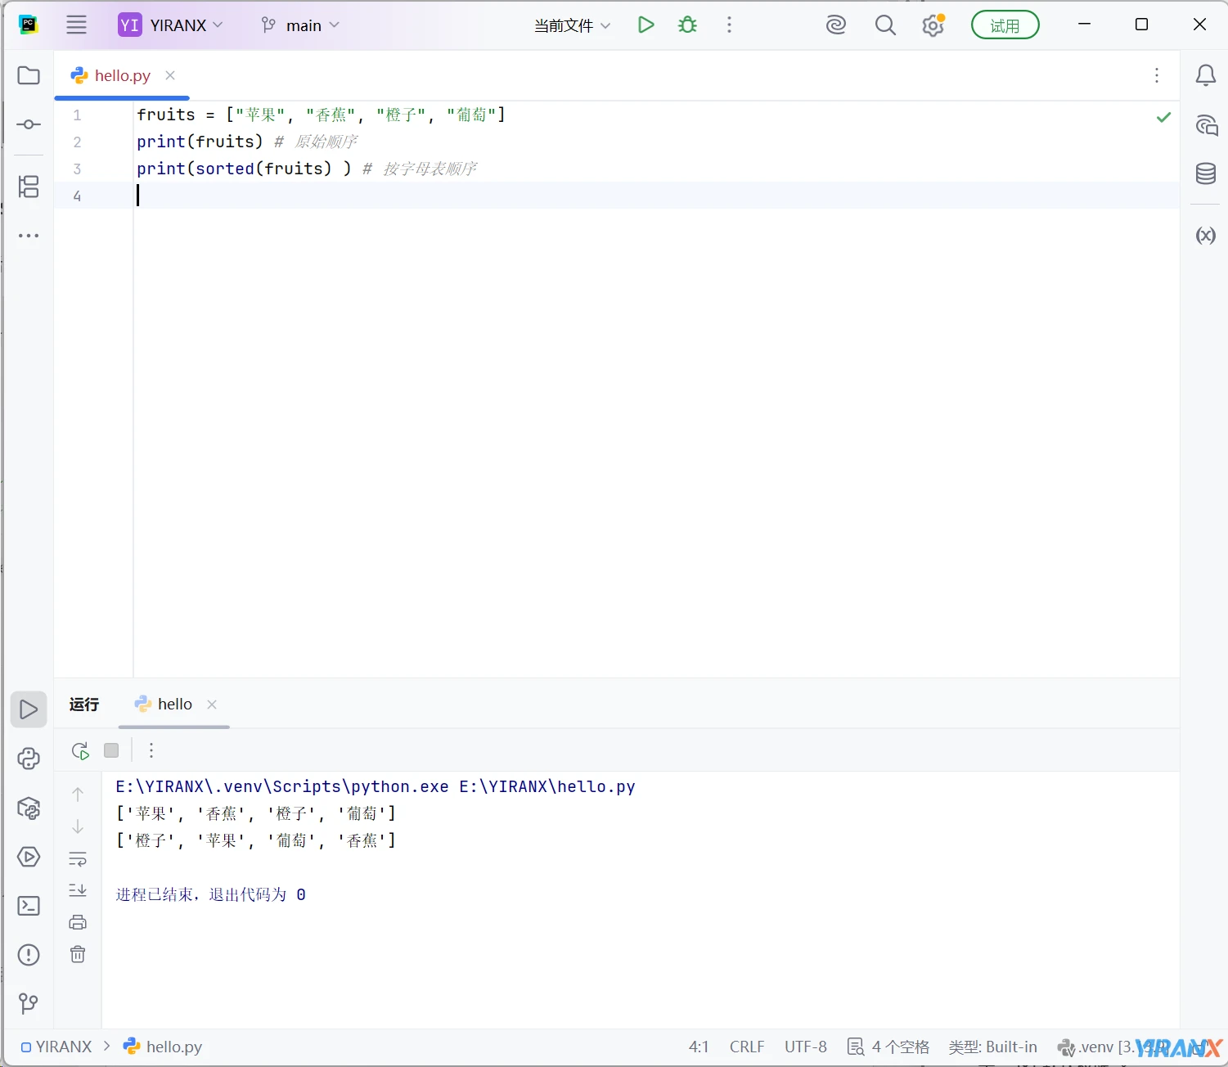Screen dimensions: 1228x1067
Task: Open IDE settings gear icon
Action: tap(933, 25)
